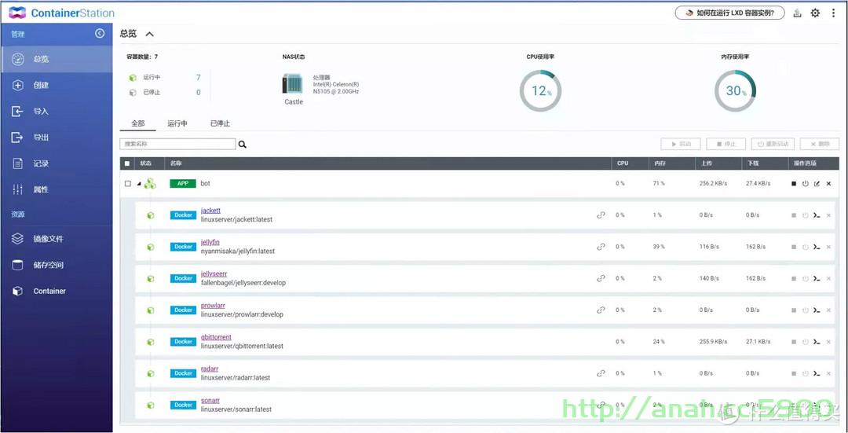Collapse the sidebar with arrow icon
848x433 pixels.
click(100, 34)
